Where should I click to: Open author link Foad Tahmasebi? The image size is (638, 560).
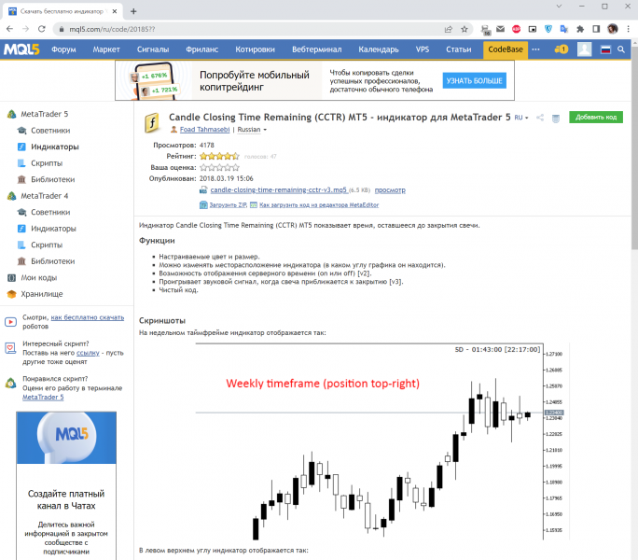(204, 130)
